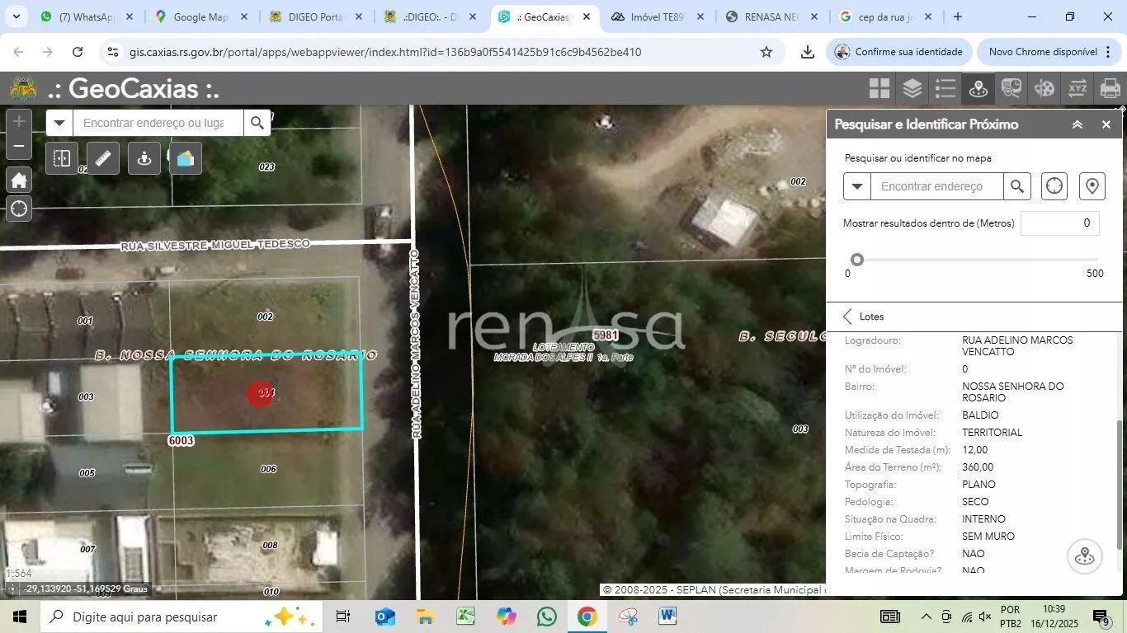This screenshot has height=633, width=1127.
Task: Open the XYZ coordinate conversion tool
Action: (1077, 88)
